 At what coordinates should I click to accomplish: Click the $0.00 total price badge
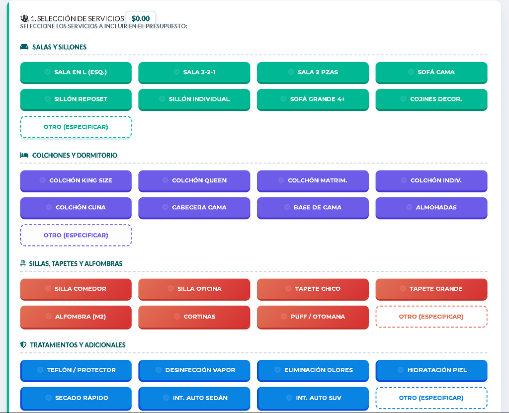[141, 18]
